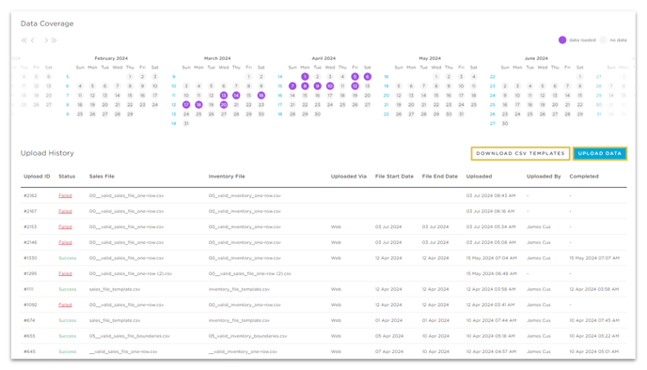Select April 5 highlighted date
Screen dimensions: 647x370
pyautogui.click(x=355, y=77)
